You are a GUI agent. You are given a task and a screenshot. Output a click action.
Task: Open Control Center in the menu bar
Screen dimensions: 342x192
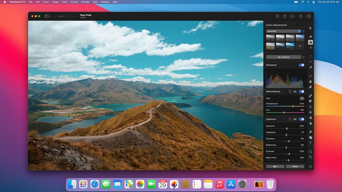(x=313, y=2)
